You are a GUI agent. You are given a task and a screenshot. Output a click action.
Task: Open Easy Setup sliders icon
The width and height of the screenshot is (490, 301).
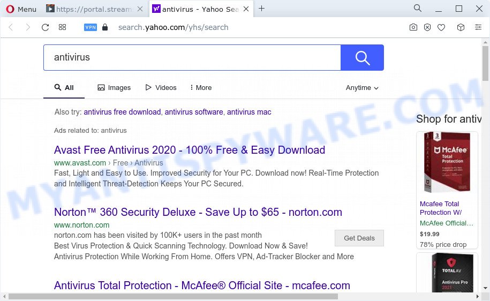[478, 27]
